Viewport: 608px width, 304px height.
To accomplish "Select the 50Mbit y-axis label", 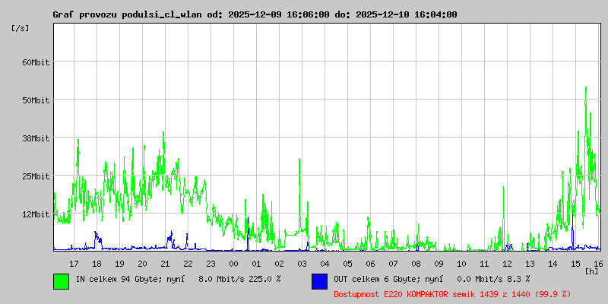I will (35, 100).
